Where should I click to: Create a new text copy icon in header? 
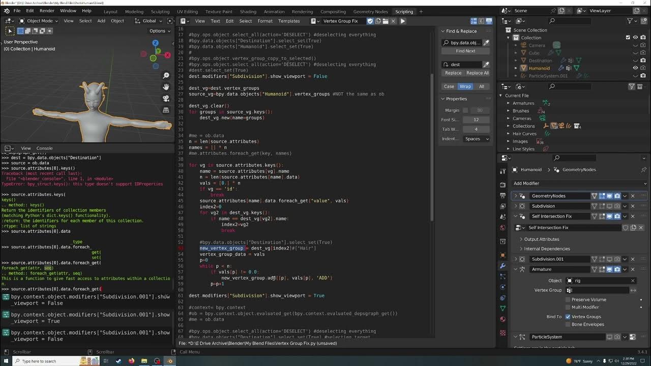[378, 21]
